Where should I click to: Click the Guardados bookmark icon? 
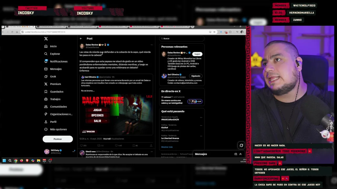coord(46,92)
